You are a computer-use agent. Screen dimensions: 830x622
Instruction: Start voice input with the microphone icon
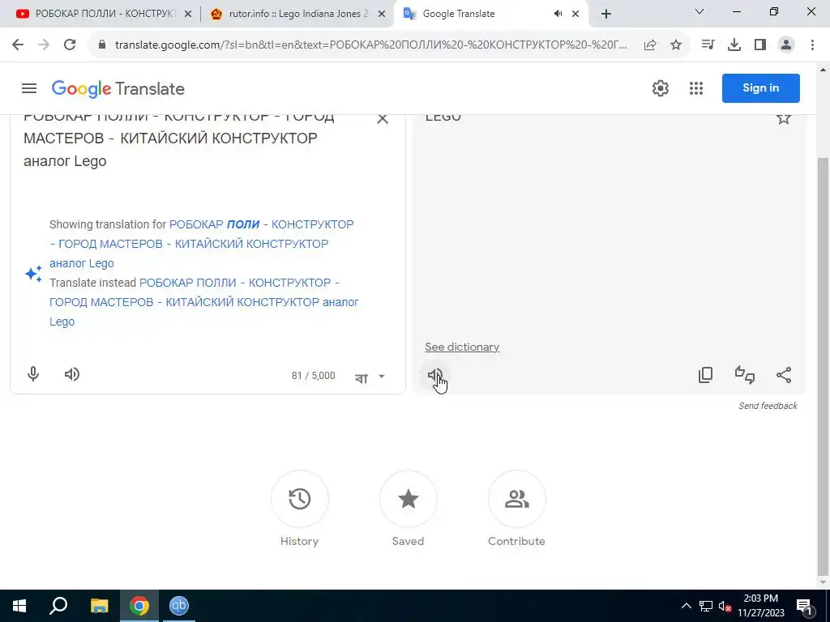click(32, 374)
